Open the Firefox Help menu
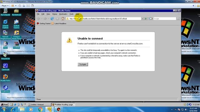 pos(77,14)
